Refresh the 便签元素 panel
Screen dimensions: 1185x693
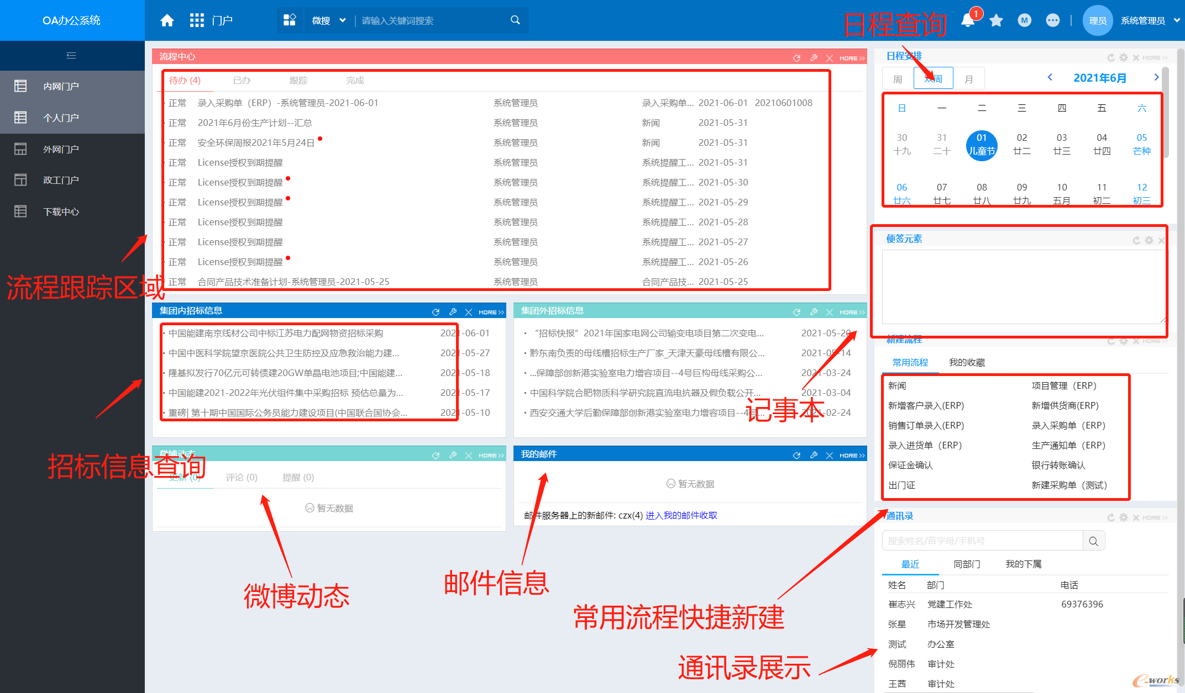point(1136,240)
